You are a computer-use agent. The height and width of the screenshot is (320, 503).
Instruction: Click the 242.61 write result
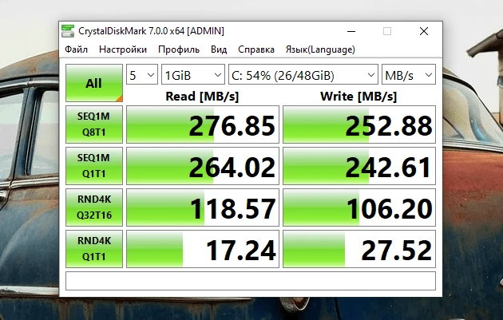[359, 166]
